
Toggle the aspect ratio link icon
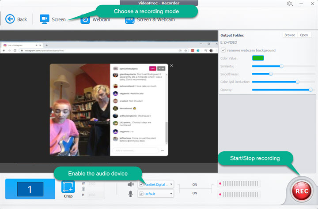[x=83, y=189]
